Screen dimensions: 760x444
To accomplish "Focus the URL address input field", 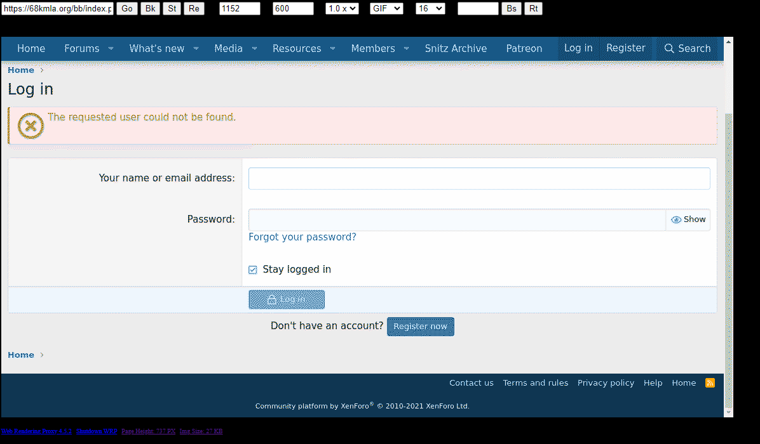I will [57, 8].
